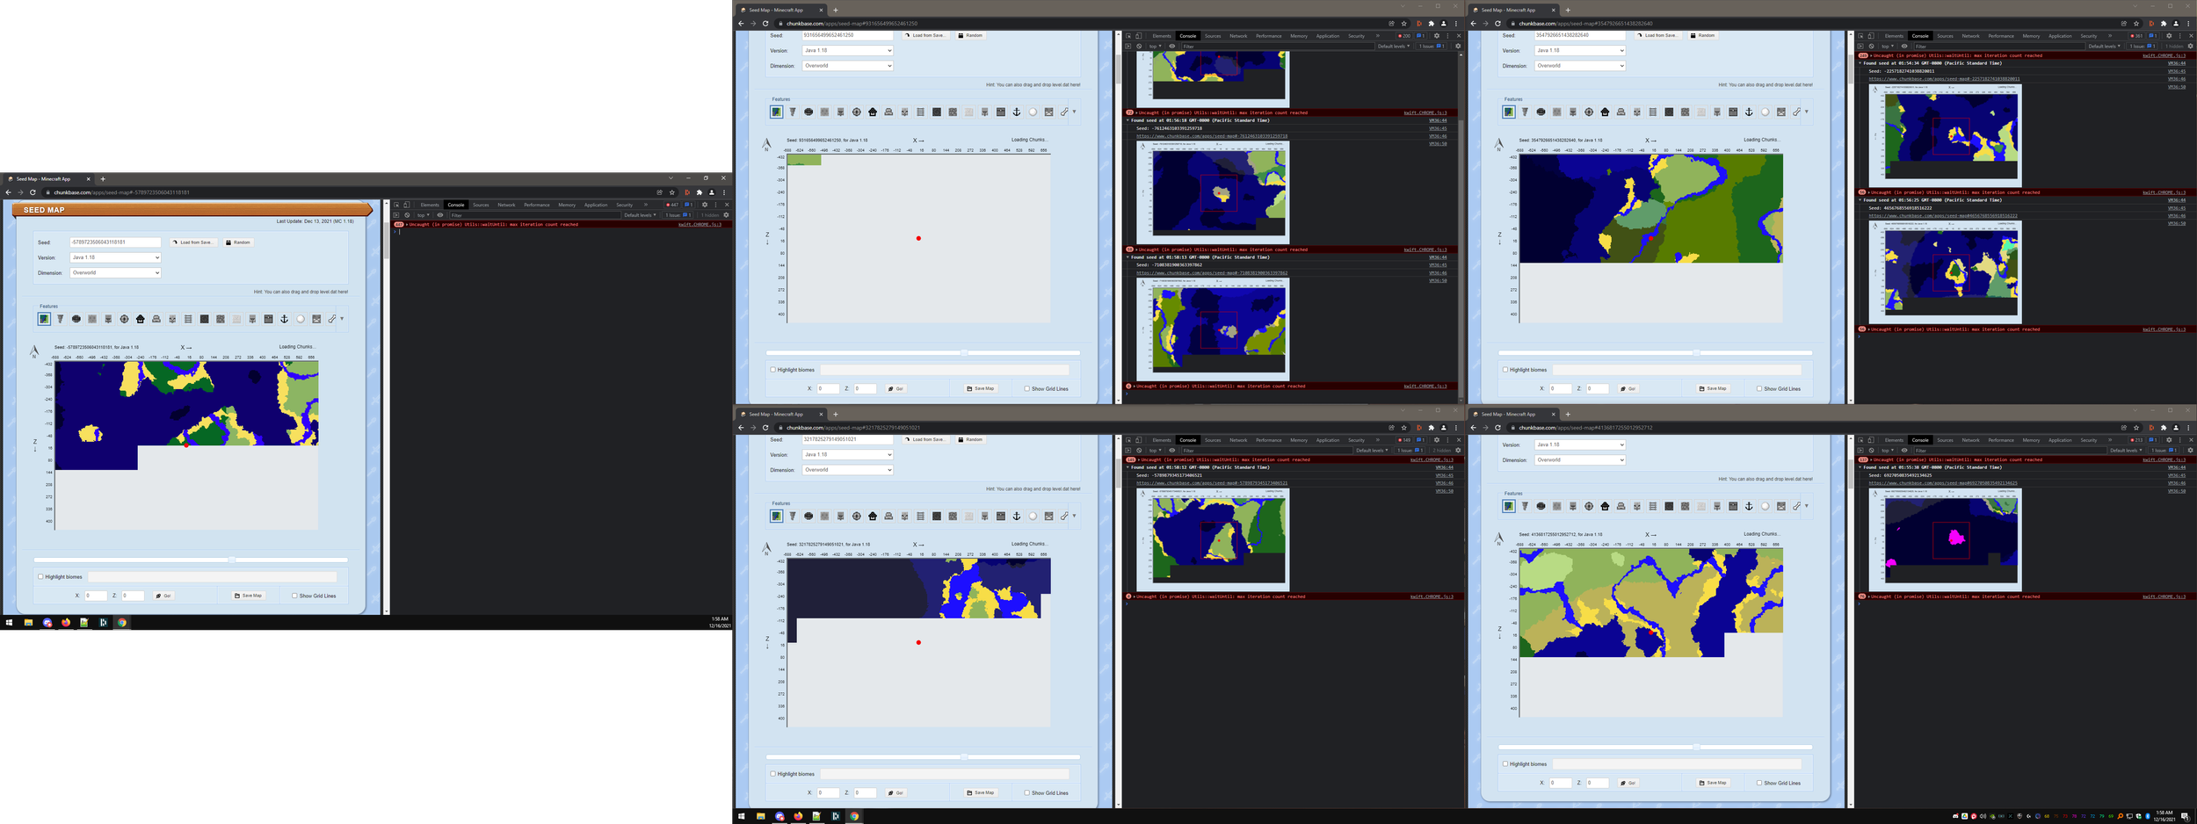
Task: Open profile avatar in seed 3217 Chrome window
Action: [1443, 428]
